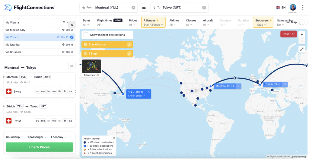Open the Alliances filter dropdown

click(153, 22)
